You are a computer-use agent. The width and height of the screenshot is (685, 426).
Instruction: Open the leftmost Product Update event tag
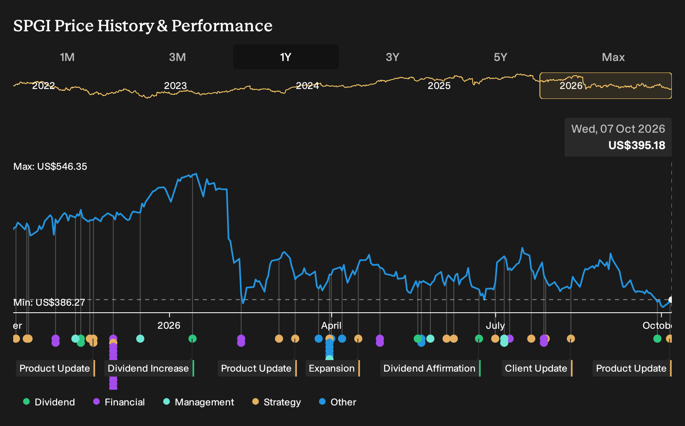[x=56, y=368]
